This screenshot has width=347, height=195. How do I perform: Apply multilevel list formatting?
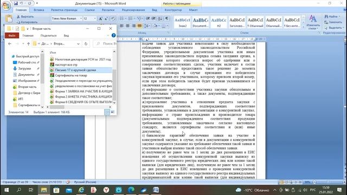(140, 18)
